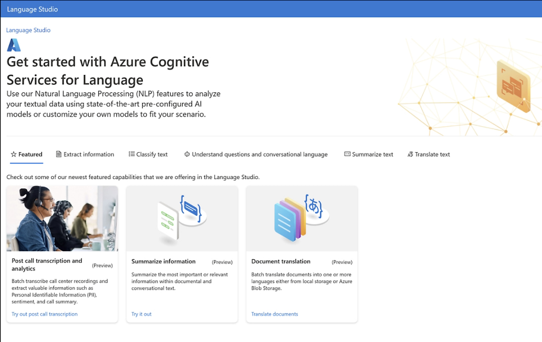
Task: Click the Try out post call transcription link
Action: tap(45, 314)
